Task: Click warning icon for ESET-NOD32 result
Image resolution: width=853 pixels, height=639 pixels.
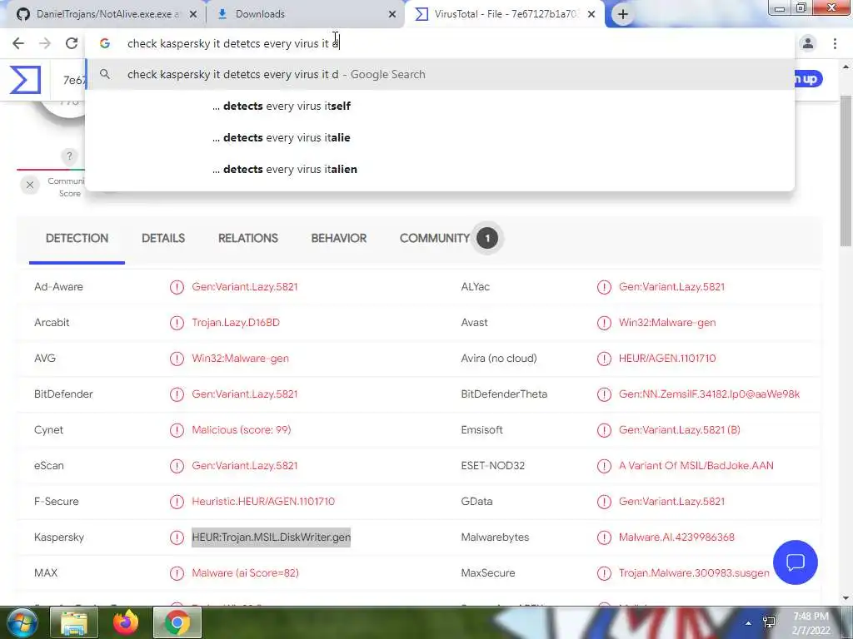Action: (x=604, y=466)
